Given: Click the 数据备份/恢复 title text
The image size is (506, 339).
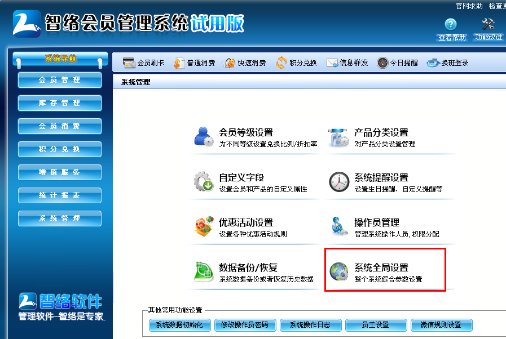Looking at the screenshot, I should click(x=248, y=267).
